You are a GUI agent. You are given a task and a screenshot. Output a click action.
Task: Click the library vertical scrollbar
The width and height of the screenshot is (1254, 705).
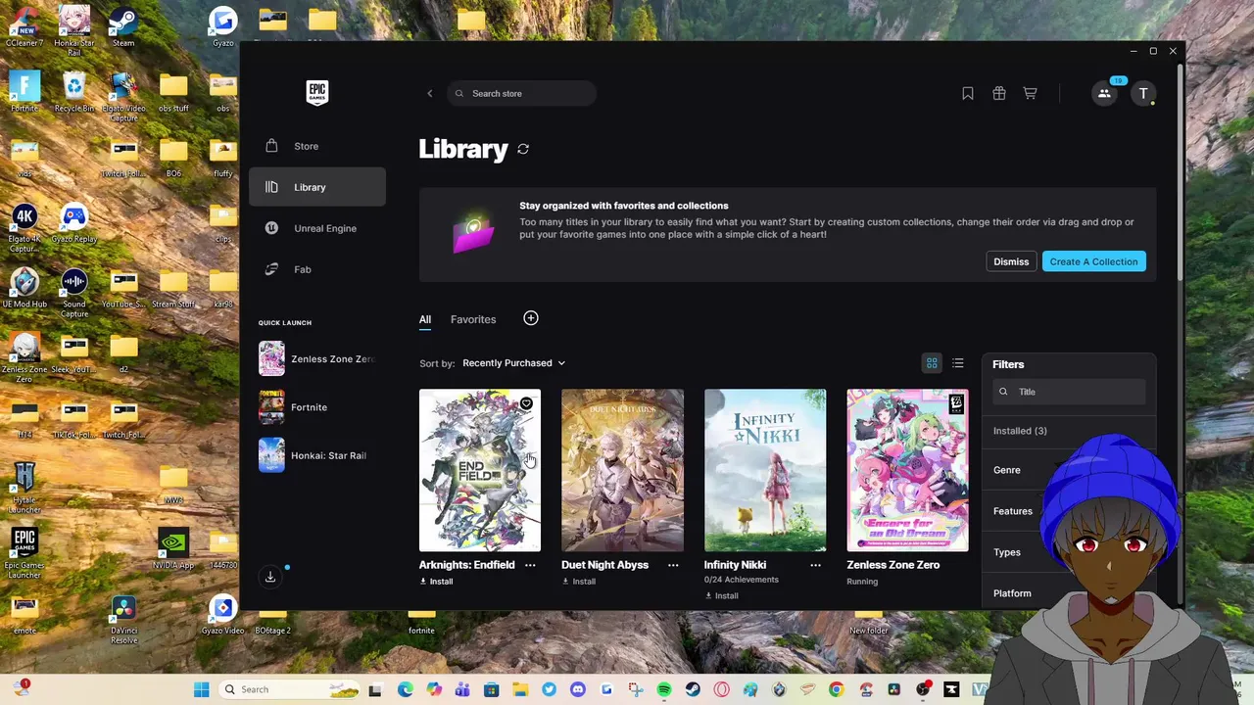click(1180, 171)
